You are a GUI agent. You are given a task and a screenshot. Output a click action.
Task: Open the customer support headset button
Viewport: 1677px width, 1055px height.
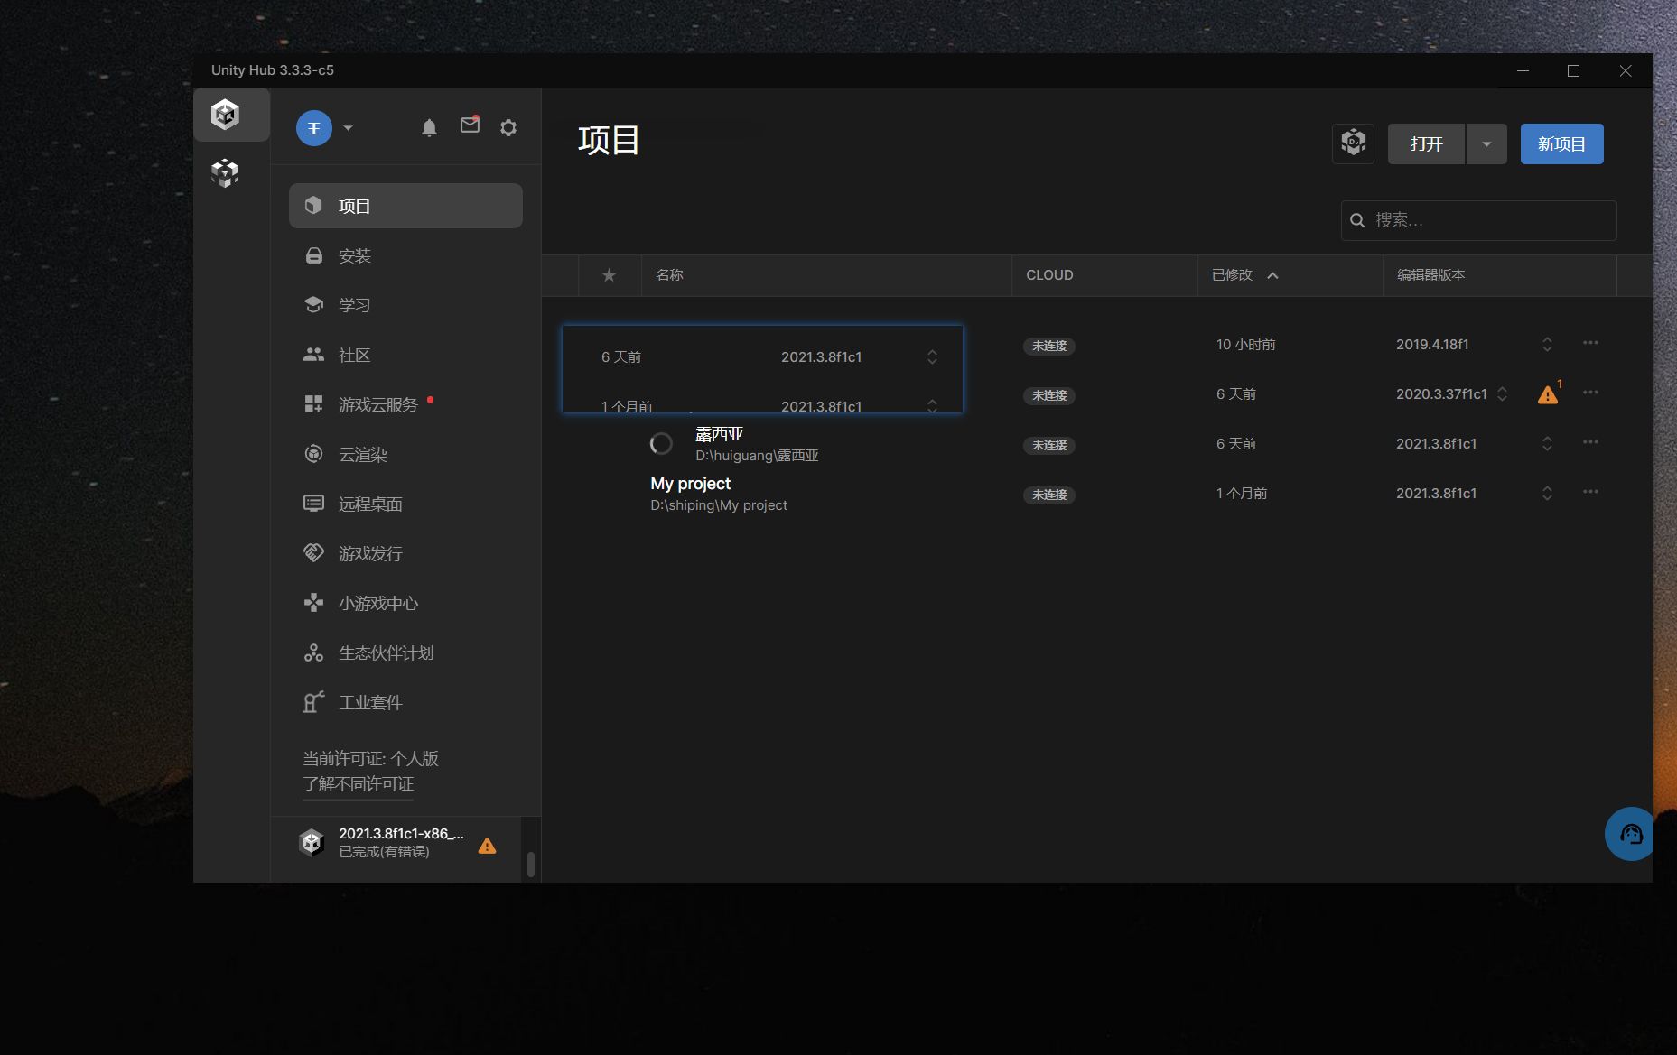[x=1630, y=833]
